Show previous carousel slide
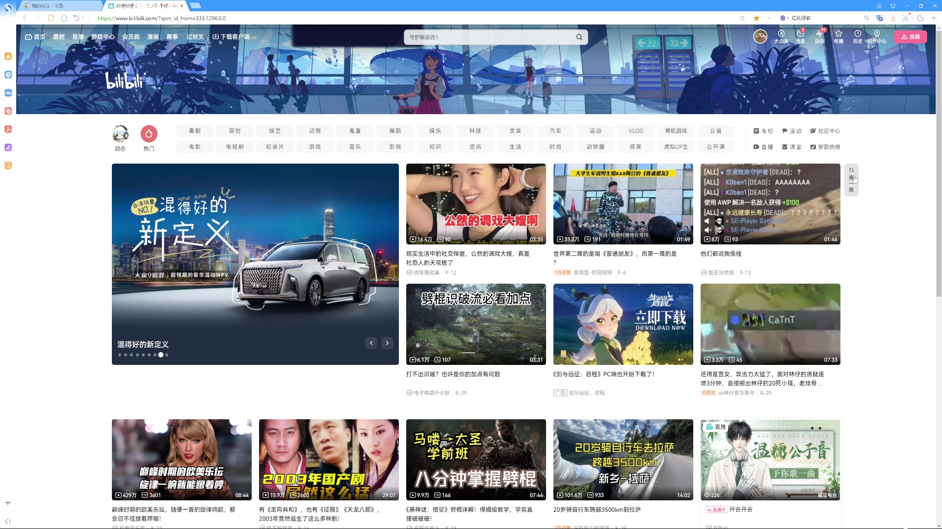Image resolution: width=942 pixels, height=529 pixels. click(x=371, y=343)
